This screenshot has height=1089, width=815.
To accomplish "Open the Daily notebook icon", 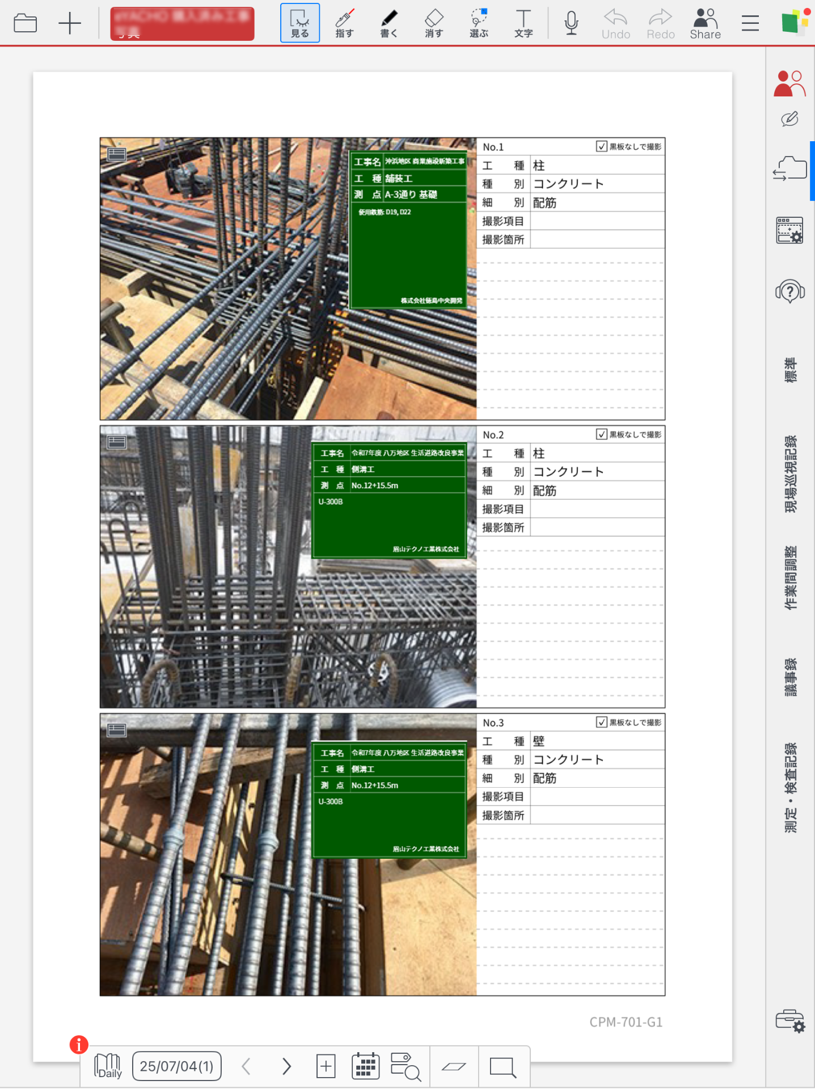I will tap(108, 1066).
